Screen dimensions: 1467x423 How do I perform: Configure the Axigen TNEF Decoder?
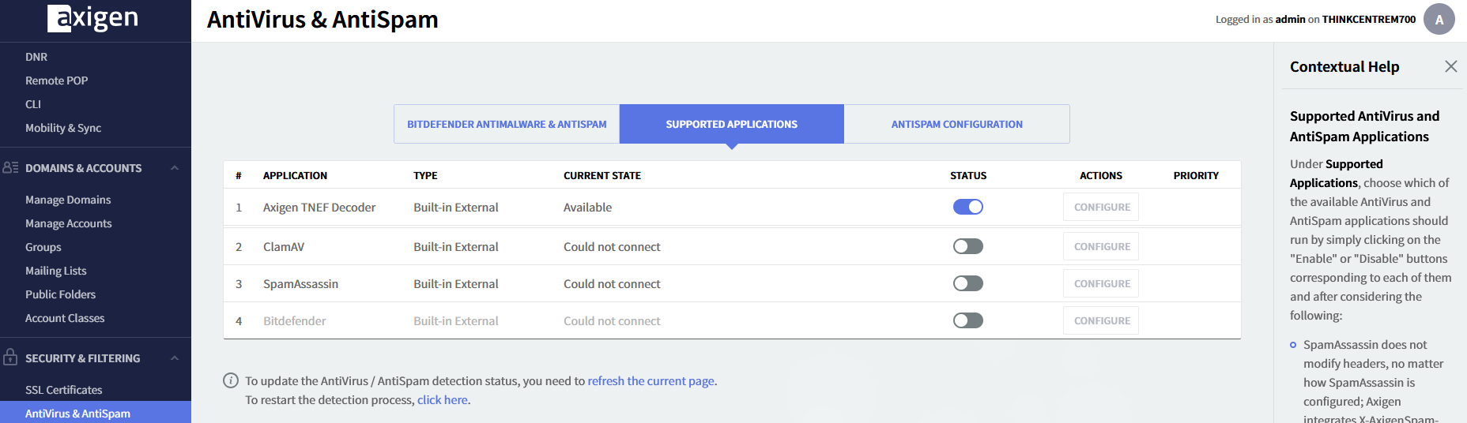1101,207
